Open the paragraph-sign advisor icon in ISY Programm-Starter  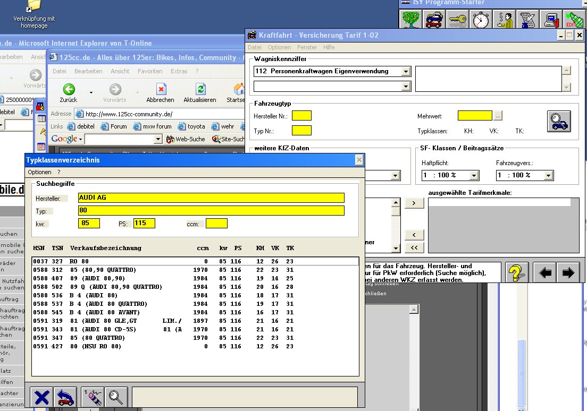[x=504, y=19]
